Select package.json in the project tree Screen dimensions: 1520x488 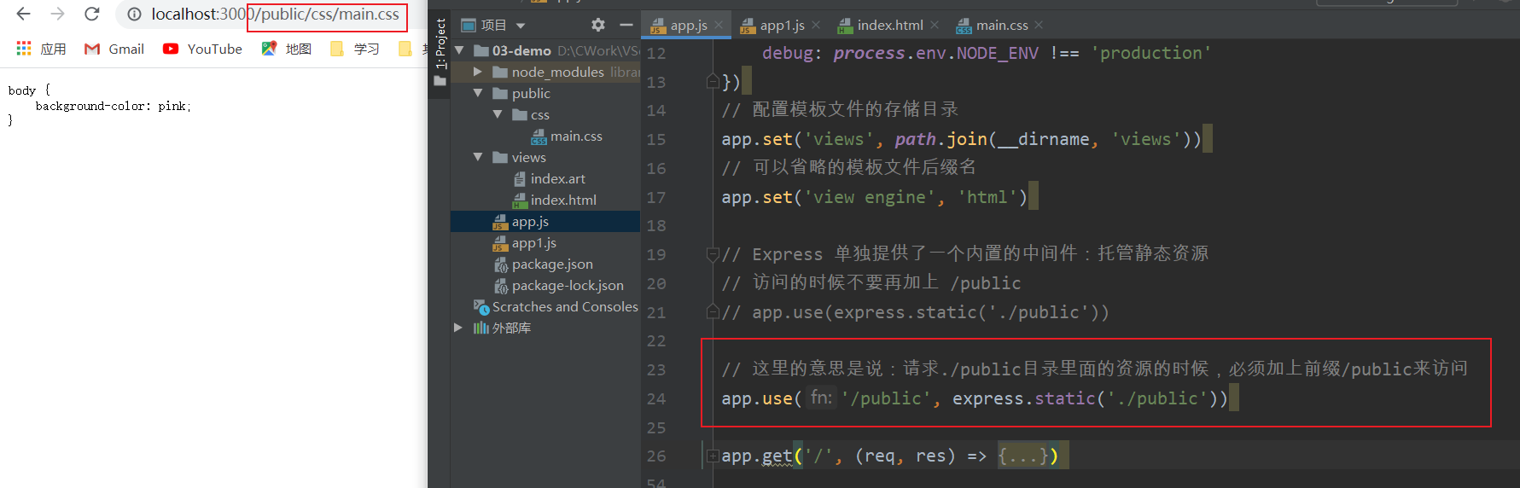pos(552,264)
